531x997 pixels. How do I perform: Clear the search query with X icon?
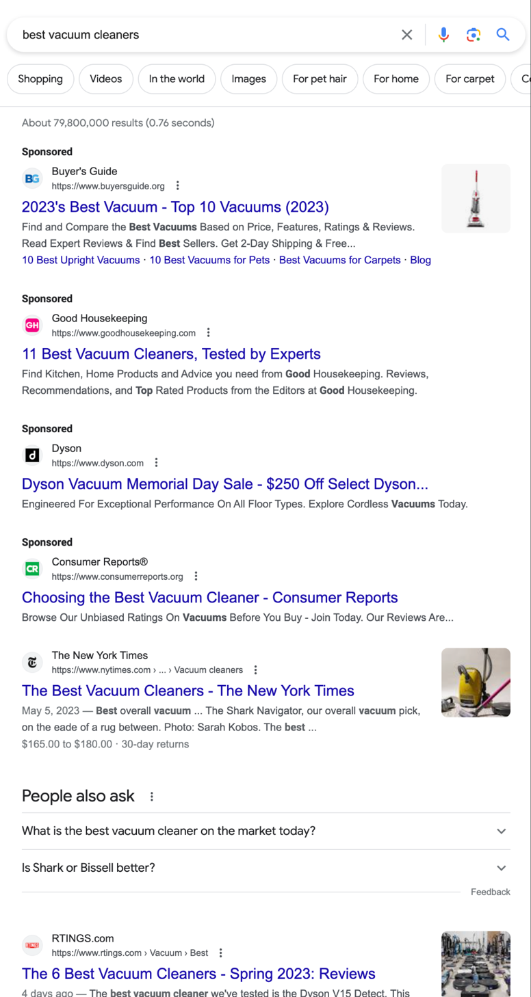pyautogui.click(x=406, y=35)
